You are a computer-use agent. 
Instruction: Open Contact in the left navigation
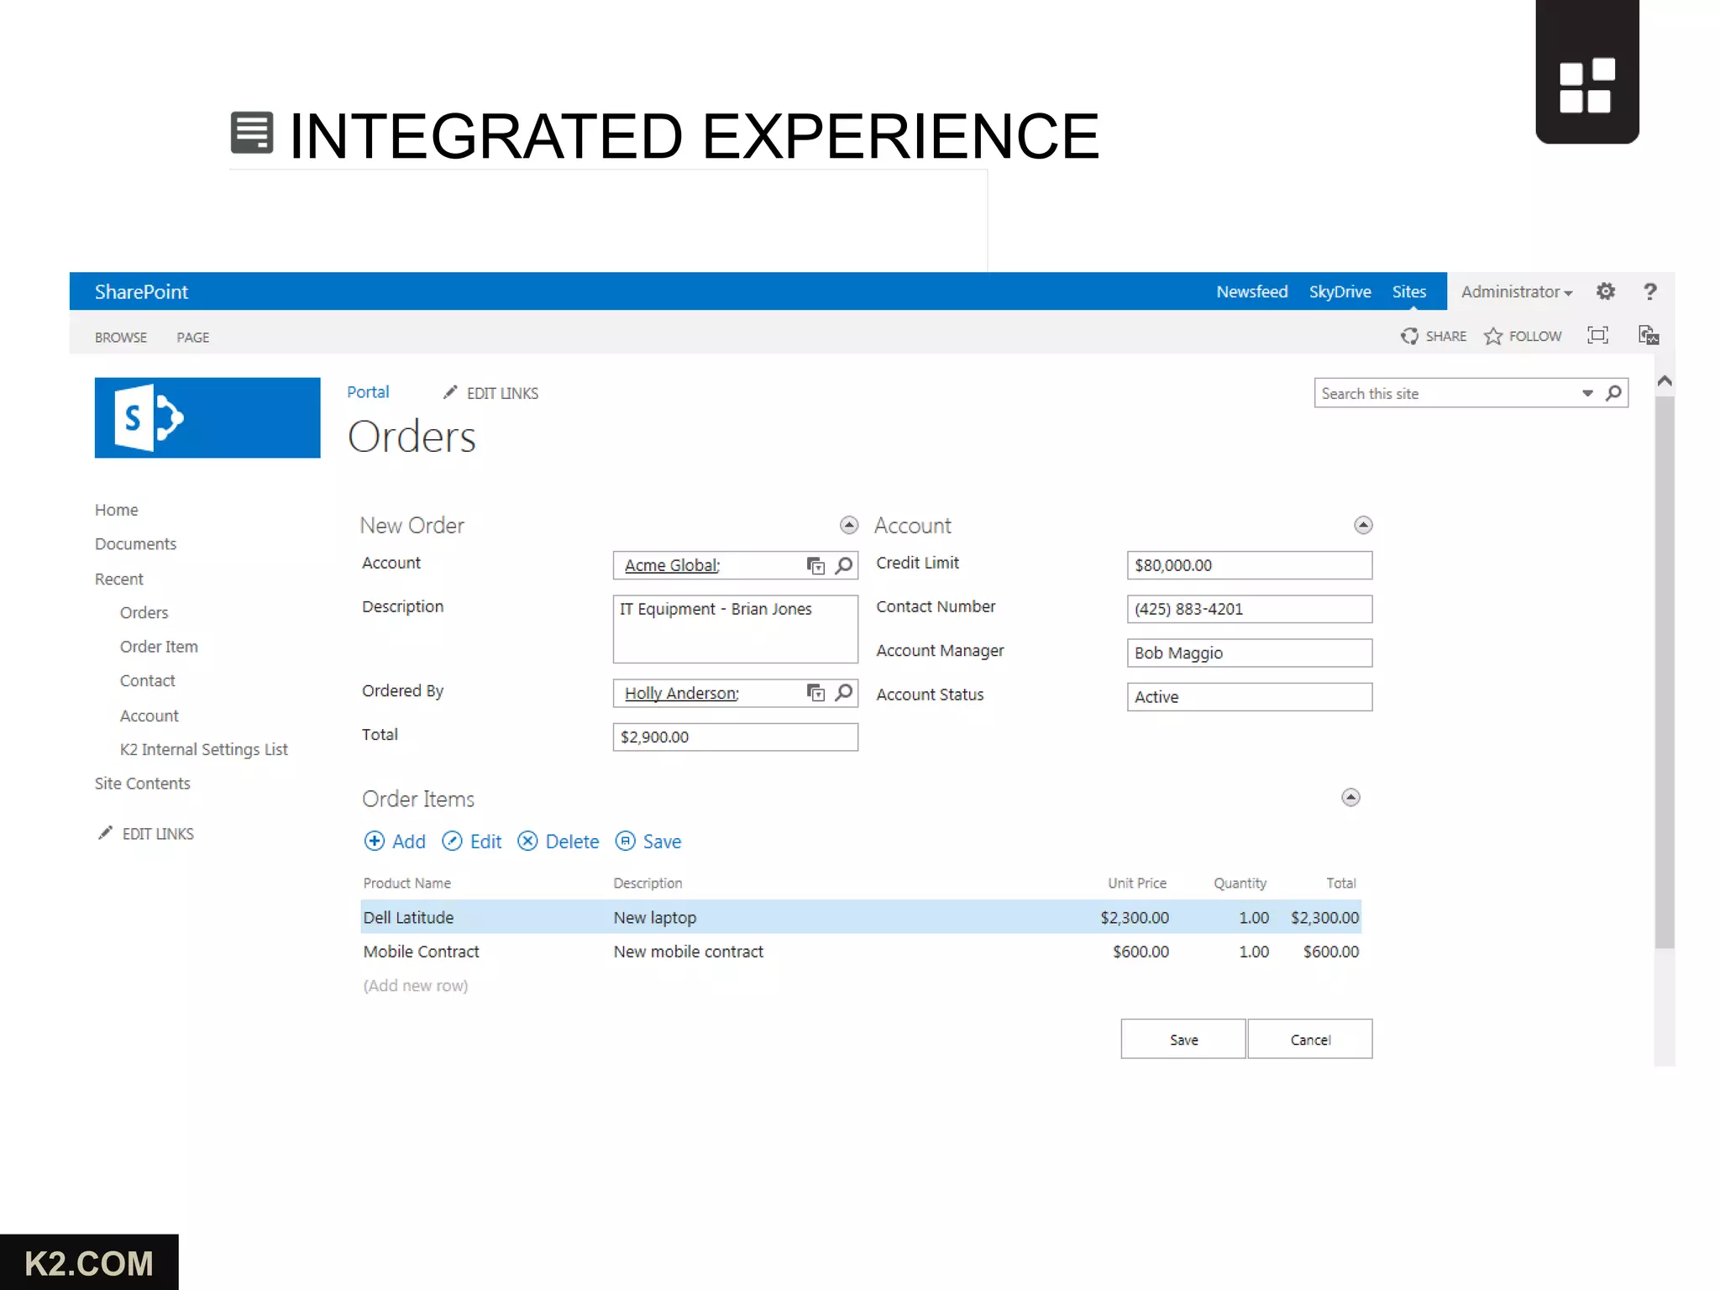click(x=148, y=680)
